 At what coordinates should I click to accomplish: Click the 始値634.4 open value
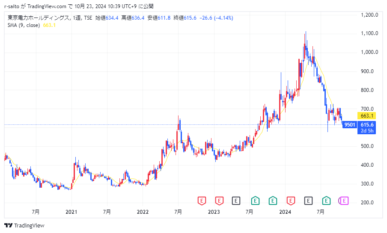coord(107,18)
